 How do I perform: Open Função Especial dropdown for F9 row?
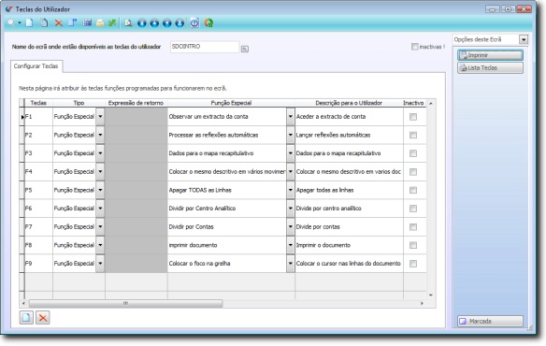291,264
